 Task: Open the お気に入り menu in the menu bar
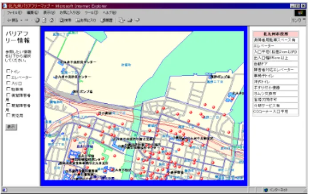pyautogui.click(x=70, y=12)
